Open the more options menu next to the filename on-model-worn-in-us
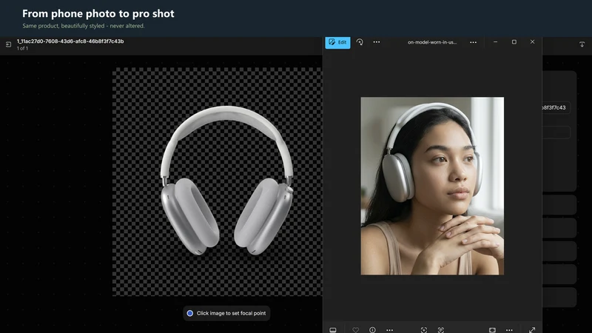This screenshot has height=333, width=592. point(473,42)
